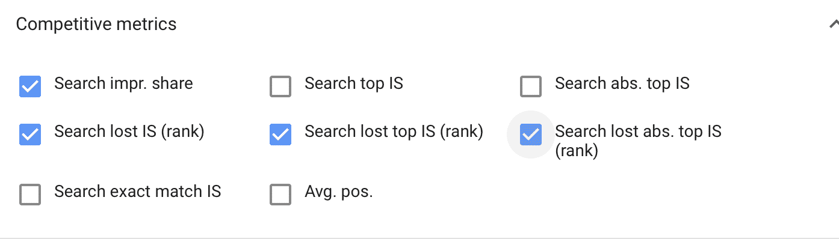Check the Search exact match IS box
The image size is (839, 239).
(30, 195)
